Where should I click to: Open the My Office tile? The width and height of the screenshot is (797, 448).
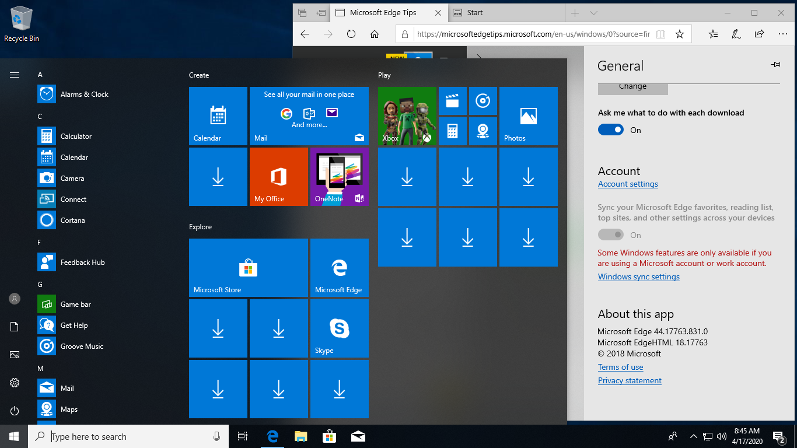(279, 177)
